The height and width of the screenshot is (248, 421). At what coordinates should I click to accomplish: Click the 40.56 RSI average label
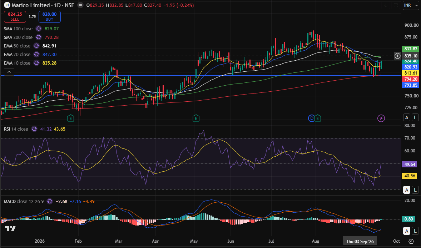pyautogui.click(x=410, y=176)
